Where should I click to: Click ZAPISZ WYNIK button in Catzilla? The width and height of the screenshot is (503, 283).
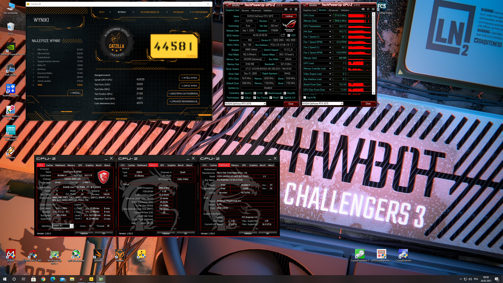pyautogui.click(x=189, y=86)
